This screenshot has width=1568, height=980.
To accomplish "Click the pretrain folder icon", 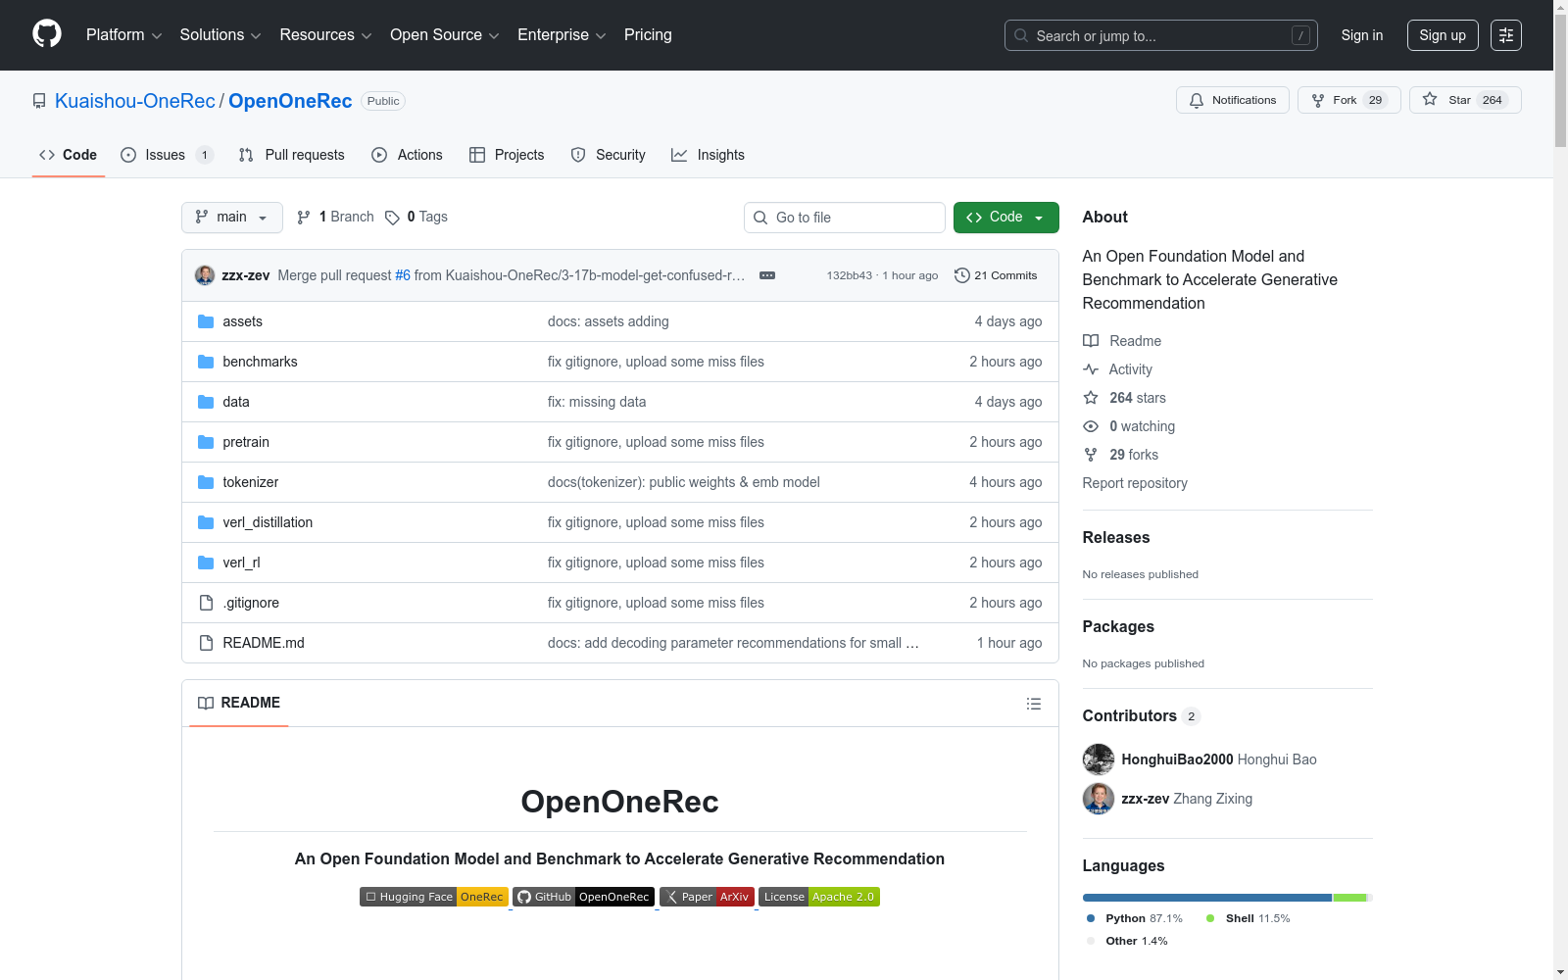I will click(206, 442).
